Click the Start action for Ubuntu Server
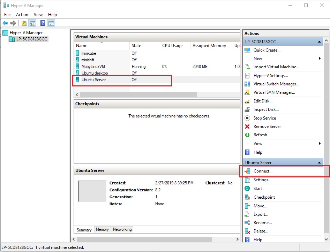Screen dimensions: 330x252 point(257,189)
